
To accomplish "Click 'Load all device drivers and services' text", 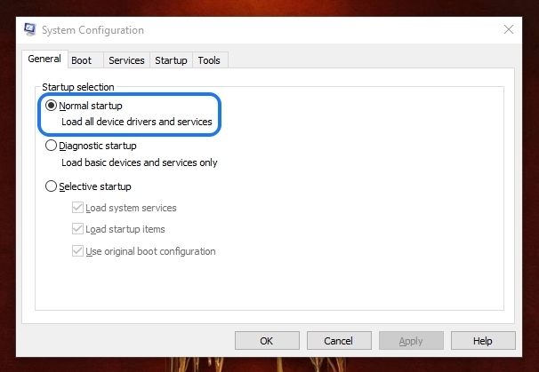I will (x=137, y=122).
